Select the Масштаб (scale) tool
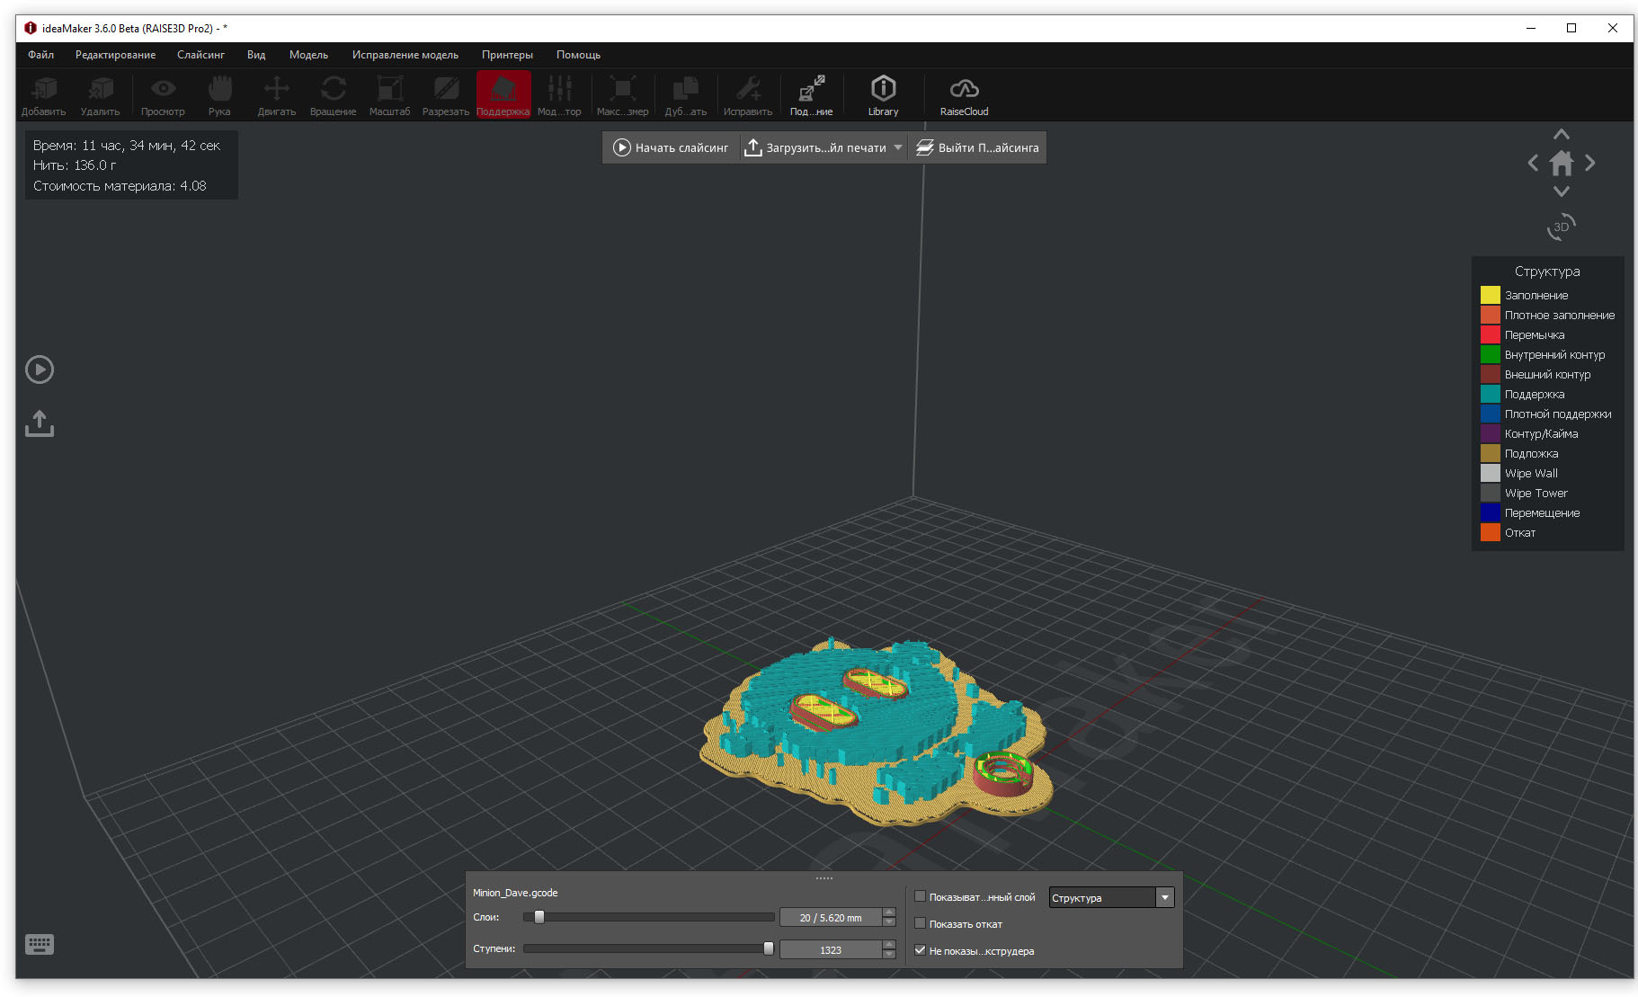This screenshot has height=997, width=1638. coord(389,95)
